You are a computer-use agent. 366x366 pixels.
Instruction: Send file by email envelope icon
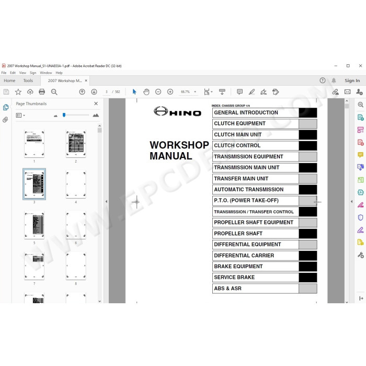[x=348, y=92]
